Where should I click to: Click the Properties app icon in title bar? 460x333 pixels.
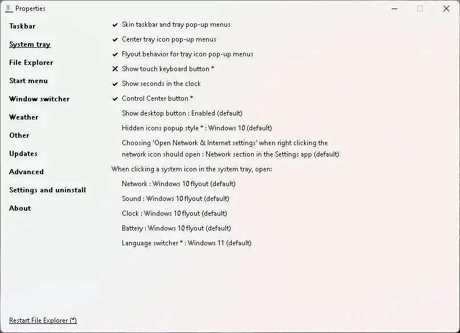tap(9, 9)
